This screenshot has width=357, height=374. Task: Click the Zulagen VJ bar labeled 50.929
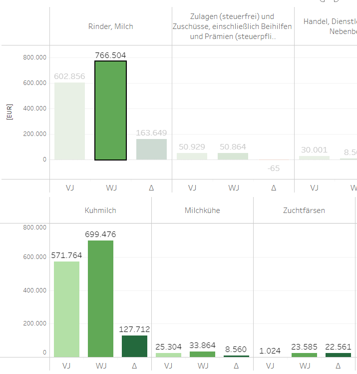(192, 156)
